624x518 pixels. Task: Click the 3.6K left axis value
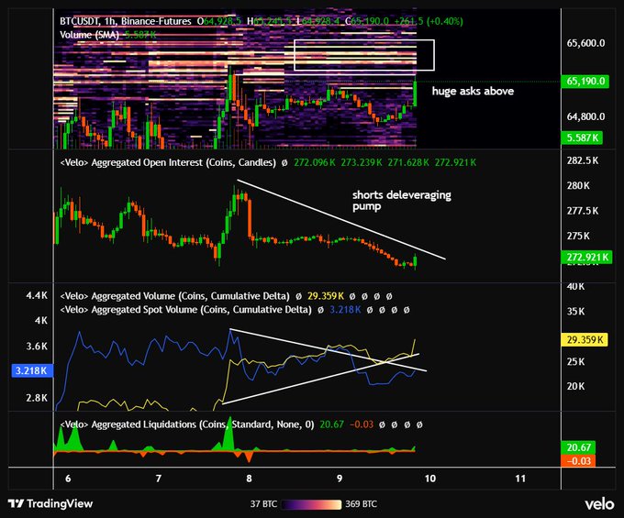[37, 347]
